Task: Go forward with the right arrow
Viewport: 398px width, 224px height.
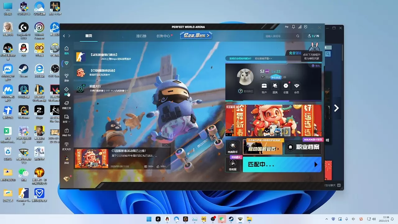Action: 69,36
